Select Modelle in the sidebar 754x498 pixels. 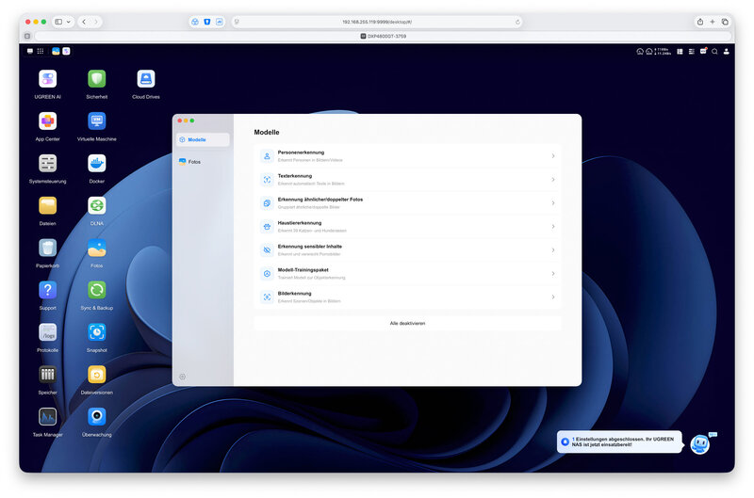point(203,139)
